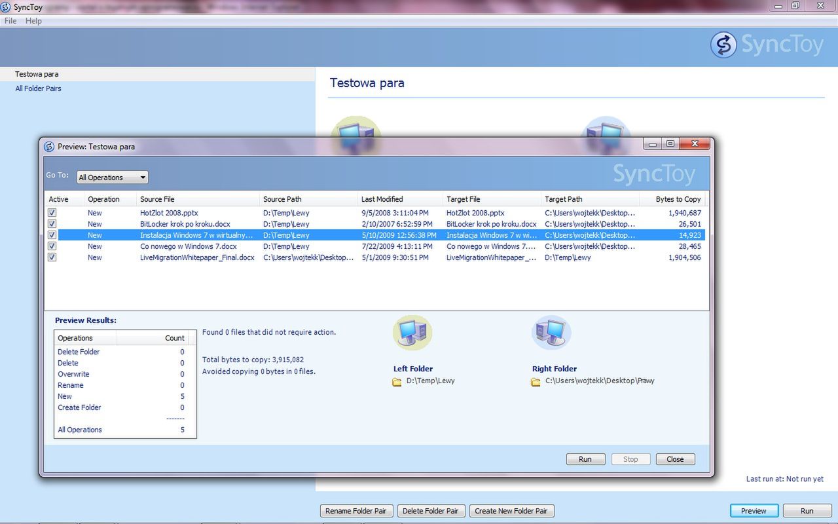The image size is (838, 524).
Task: Click the Operations header in results table
Action: [85, 338]
